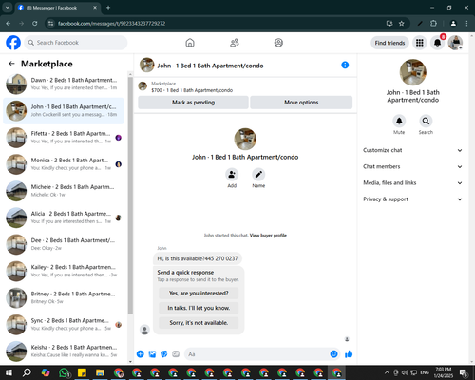Open Monica - 2 Beds 1 Bath conversation
This screenshot has width=475, height=380.
tap(64, 164)
